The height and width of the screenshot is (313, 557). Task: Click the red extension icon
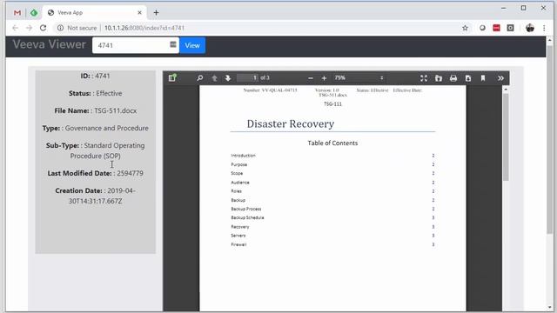coord(496,28)
